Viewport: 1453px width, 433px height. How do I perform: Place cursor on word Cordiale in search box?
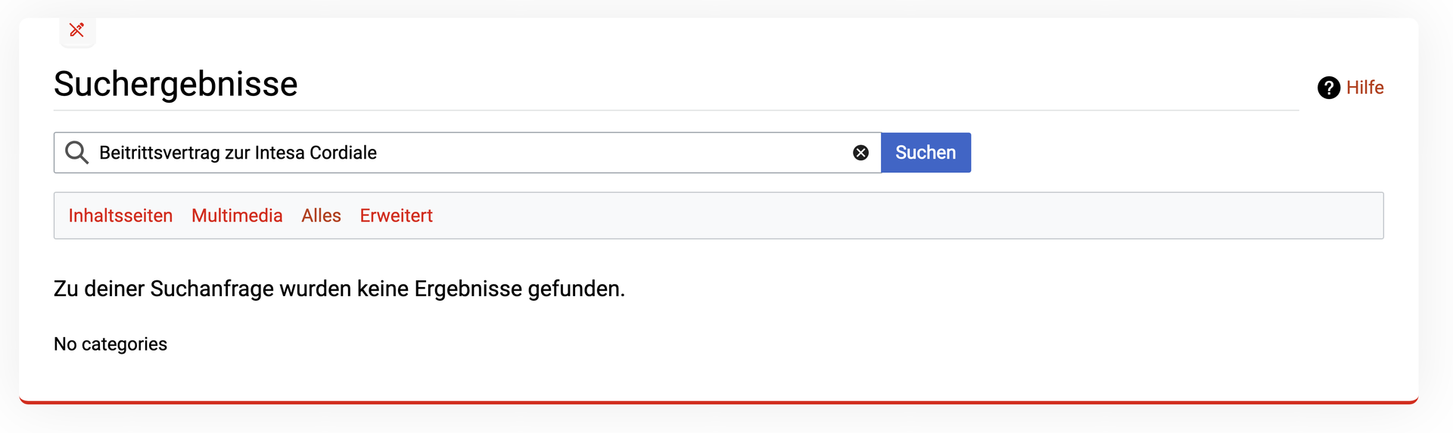tap(343, 153)
